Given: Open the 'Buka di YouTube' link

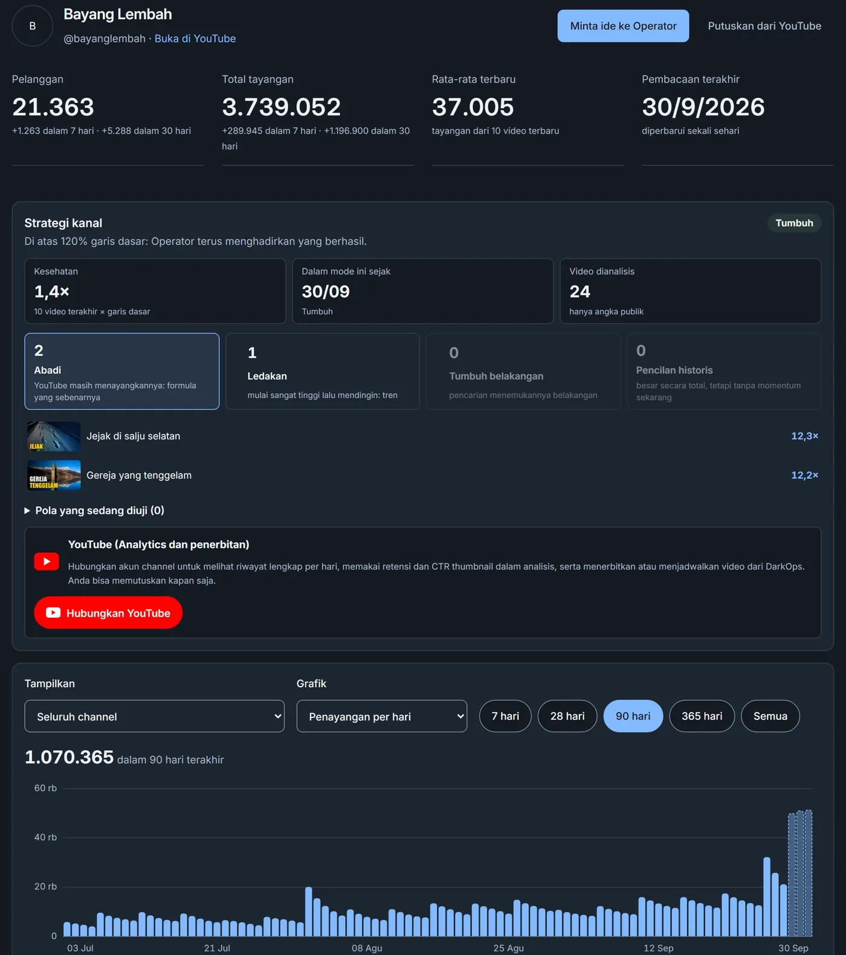Looking at the screenshot, I should pyautogui.click(x=195, y=39).
